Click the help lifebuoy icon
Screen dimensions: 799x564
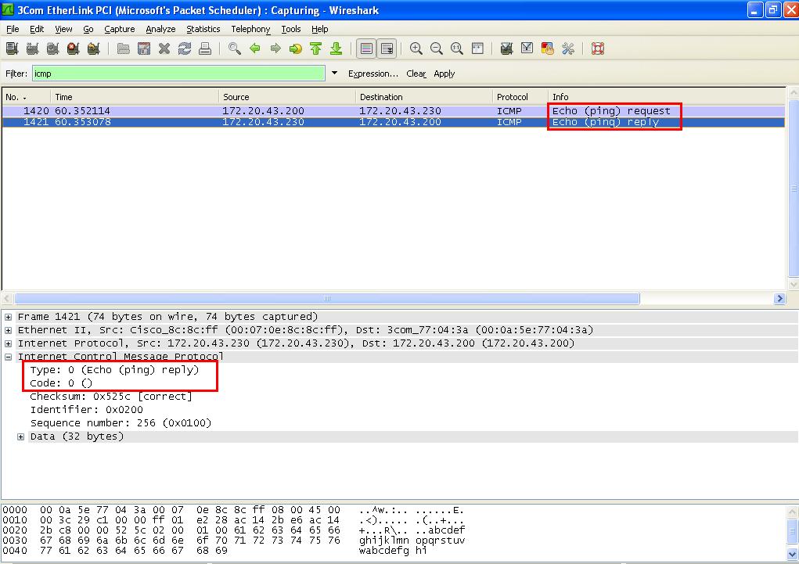click(598, 48)
